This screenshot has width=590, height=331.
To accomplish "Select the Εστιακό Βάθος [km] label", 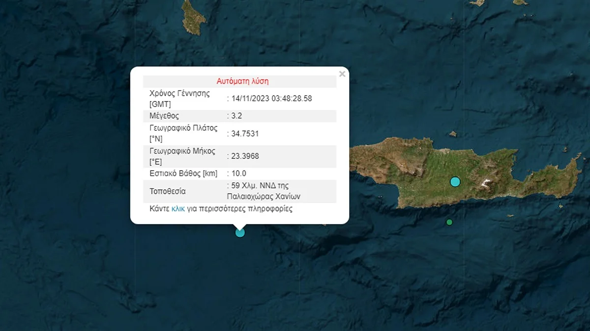I will coord(183,174).
